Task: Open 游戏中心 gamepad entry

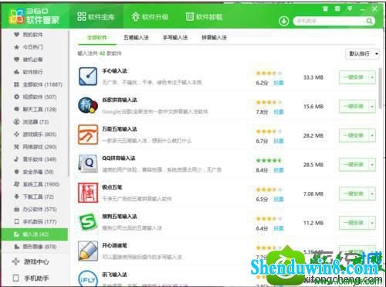Action: point(31,261)
